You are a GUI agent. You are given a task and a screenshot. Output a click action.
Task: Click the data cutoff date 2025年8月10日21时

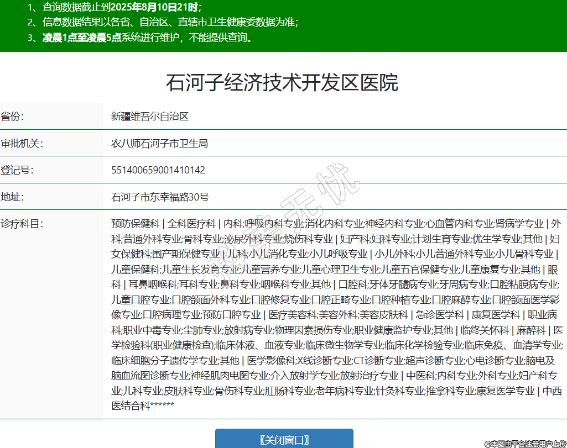click(x=153, y=7)
